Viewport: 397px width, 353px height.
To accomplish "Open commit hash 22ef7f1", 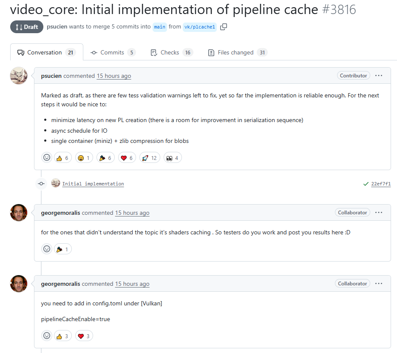I will (381, 184).
